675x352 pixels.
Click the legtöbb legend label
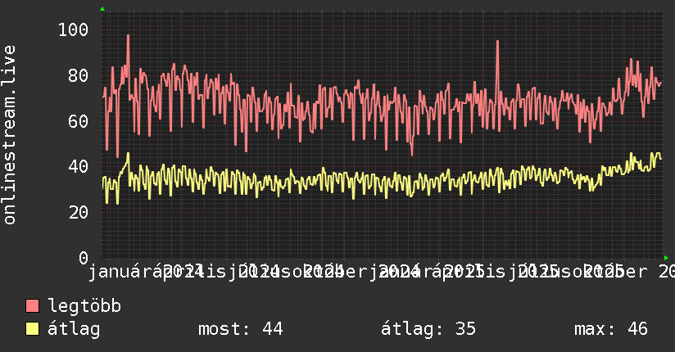(84, 306)
